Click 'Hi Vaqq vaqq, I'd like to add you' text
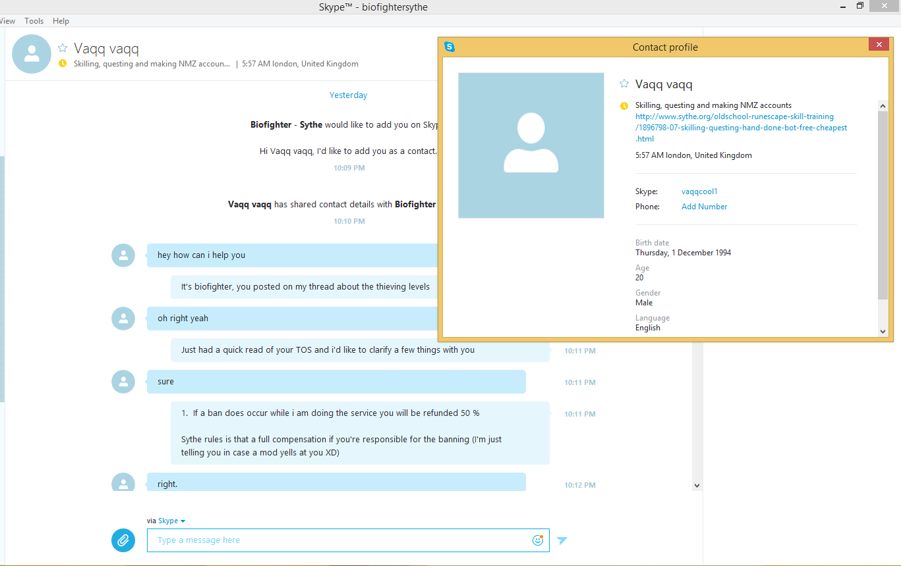Screen dimensions: 901x566 (x=348, y=151)
